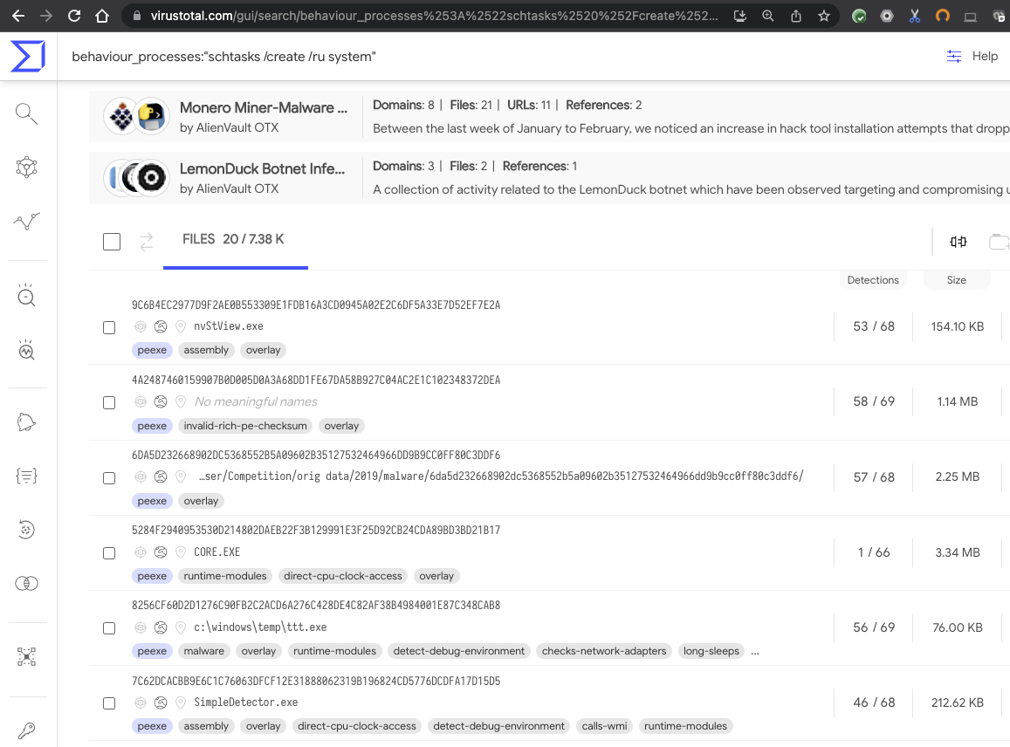Check the Competition/orig data file checkbox
Viewport: 1010px width, 747px height.
(109, 478)
